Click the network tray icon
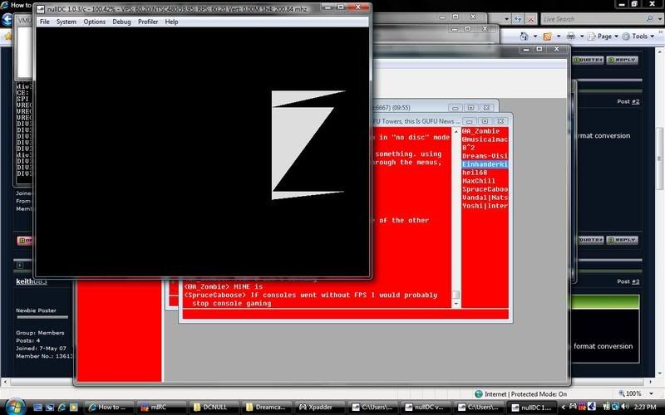 click(615, 407)
